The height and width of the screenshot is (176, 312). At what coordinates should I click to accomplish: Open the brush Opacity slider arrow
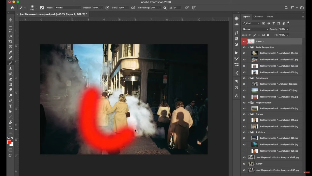click(101, 8)
